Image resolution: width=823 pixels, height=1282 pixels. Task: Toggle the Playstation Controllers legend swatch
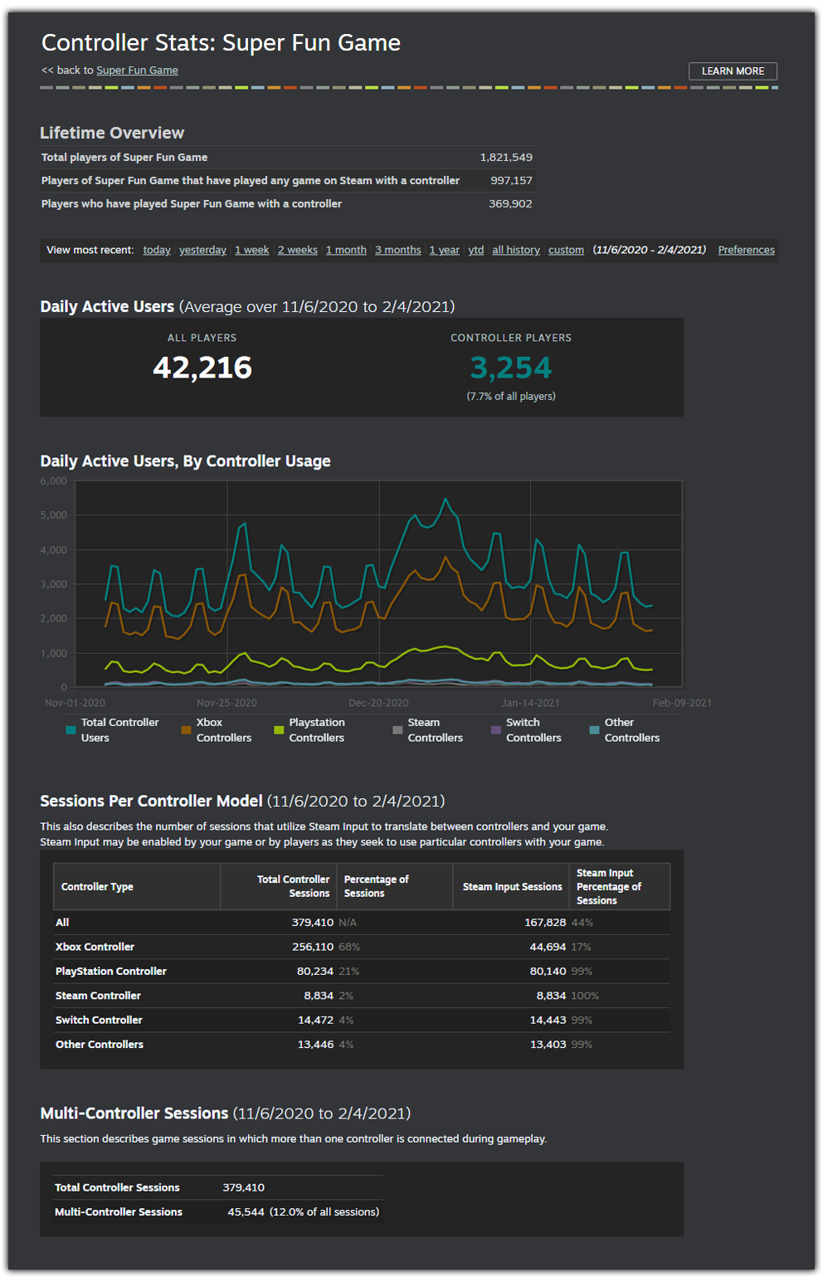(279, 730)
